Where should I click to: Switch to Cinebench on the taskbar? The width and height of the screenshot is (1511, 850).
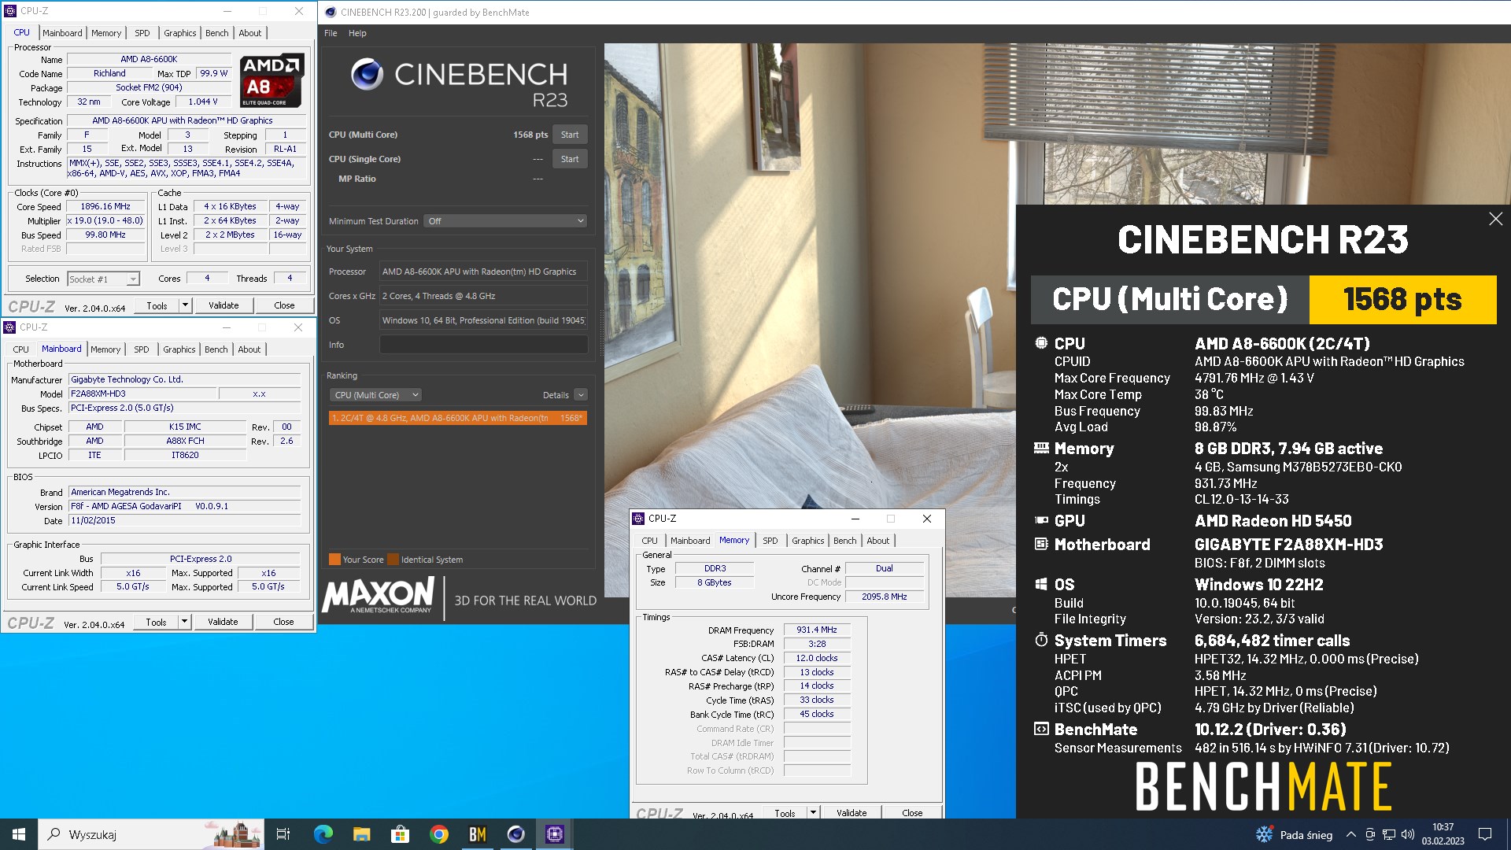(x=516, y=834)
